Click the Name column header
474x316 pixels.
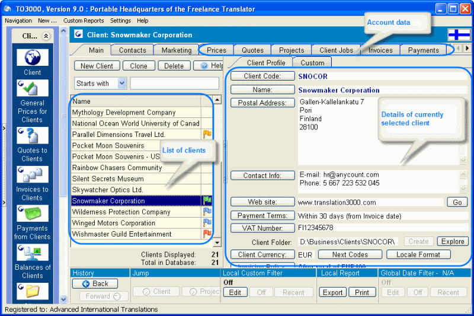pos(136,101)
